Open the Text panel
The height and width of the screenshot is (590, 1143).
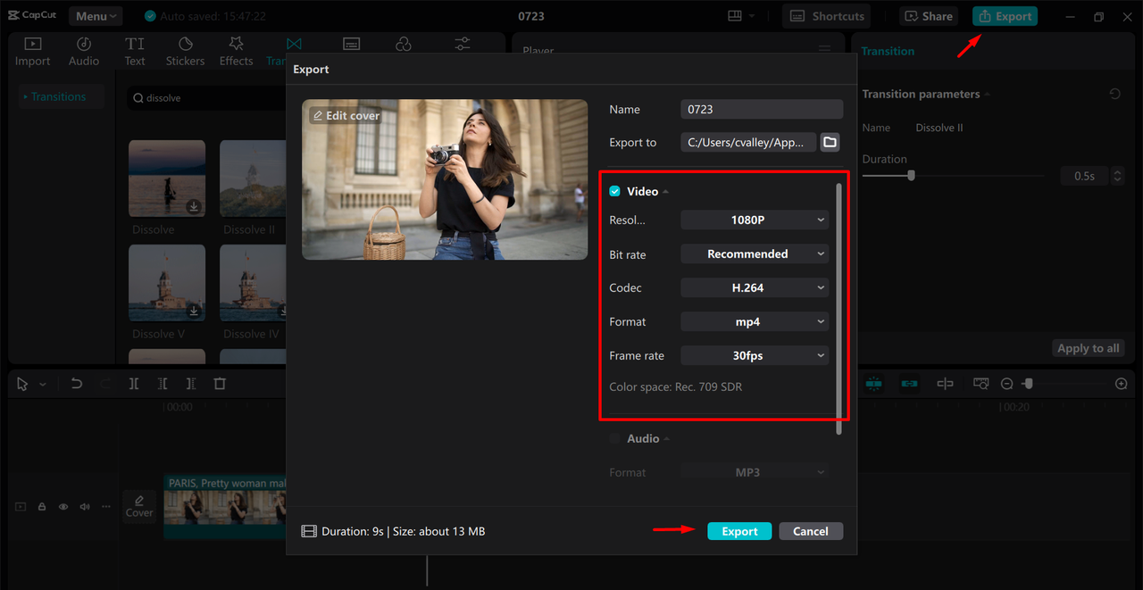pos(135,52)
